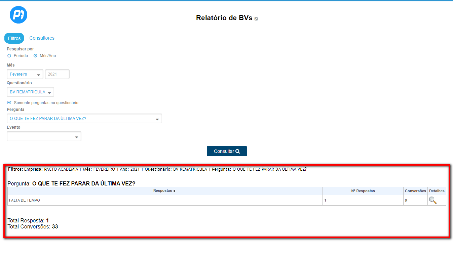Uncheck Somente perguntas no questionário
The width and height of the screenshot is (453, 256).
point(9,103)
